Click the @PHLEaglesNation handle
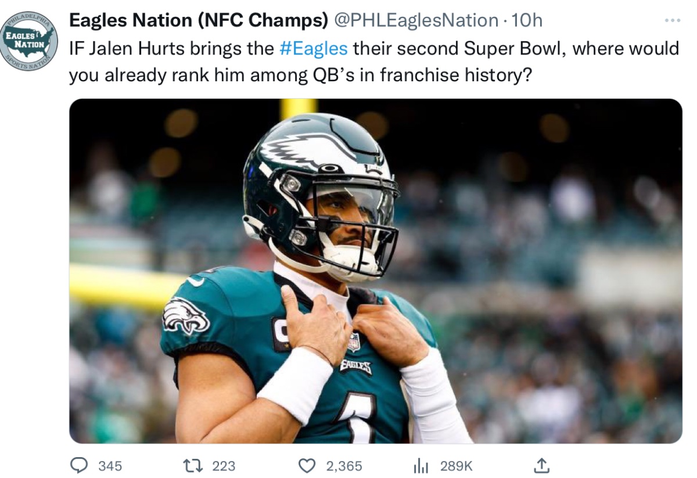Image resolution: width=697 pixels, height=478 pixels. pos(415,20)
